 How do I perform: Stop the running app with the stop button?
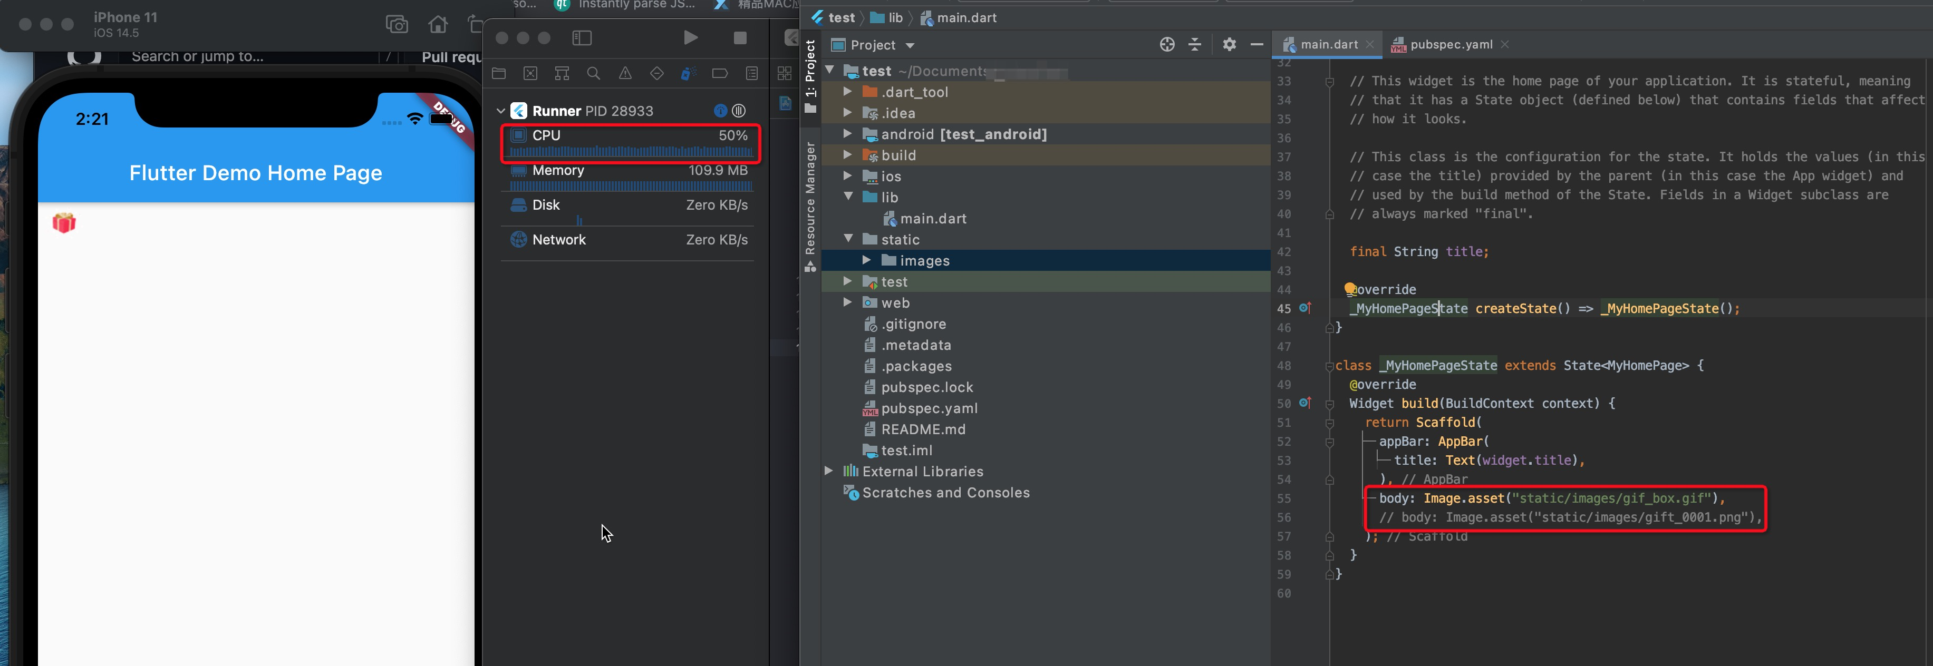pos(739,37)
